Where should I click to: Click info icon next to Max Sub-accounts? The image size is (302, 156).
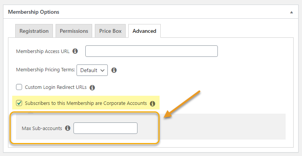tap(68, 128)
